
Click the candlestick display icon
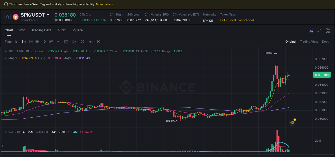pyautogui.click(x=82, y=42)
